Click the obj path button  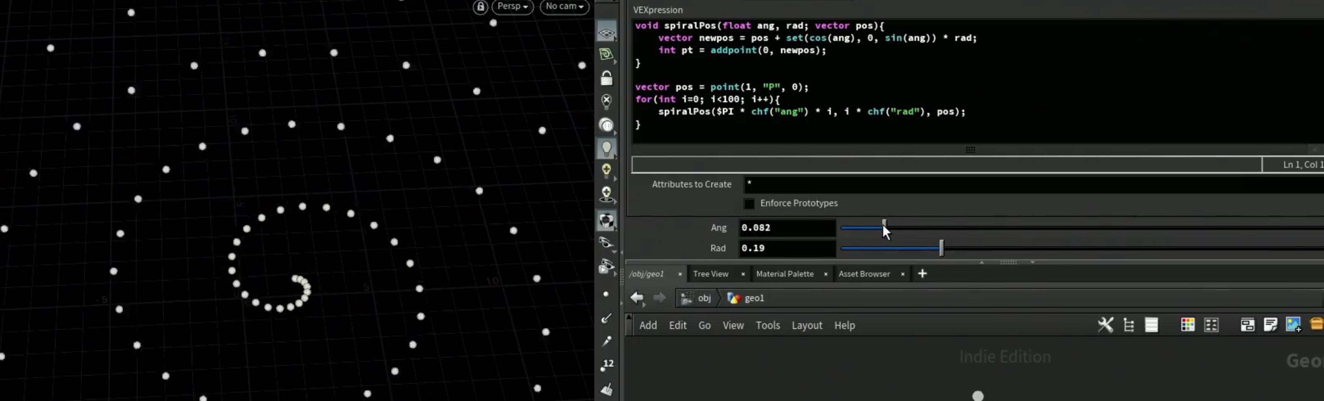[697, 298]
